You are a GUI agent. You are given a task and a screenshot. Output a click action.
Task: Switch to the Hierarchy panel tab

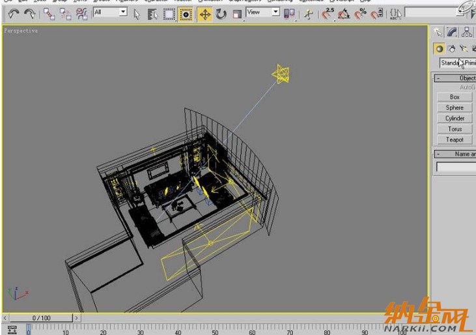click(467, 32)
